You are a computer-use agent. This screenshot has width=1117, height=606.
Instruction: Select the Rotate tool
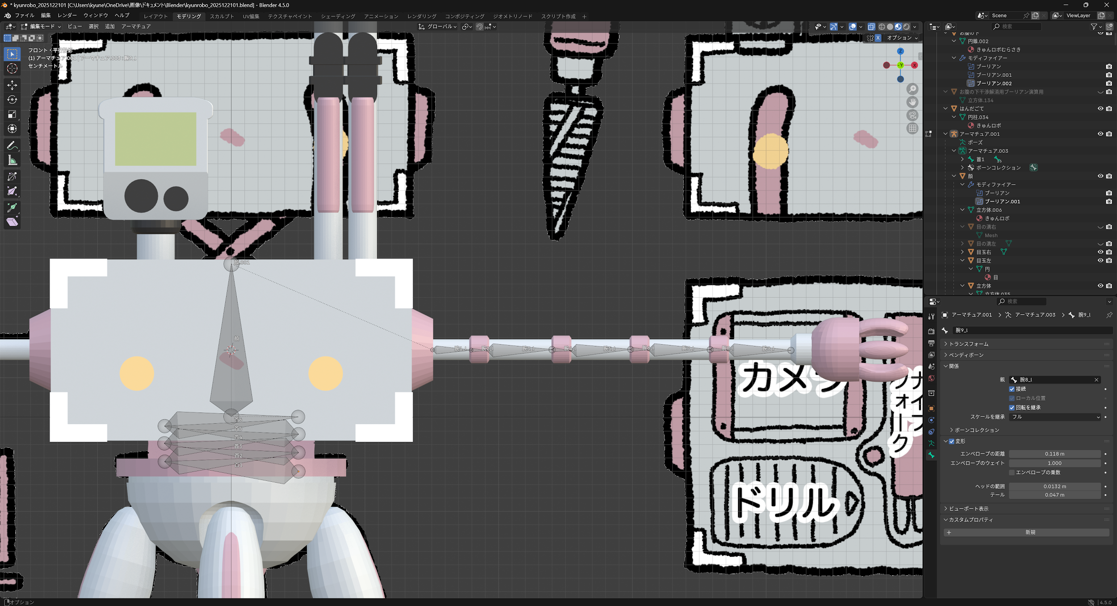[x=12, y=100]
